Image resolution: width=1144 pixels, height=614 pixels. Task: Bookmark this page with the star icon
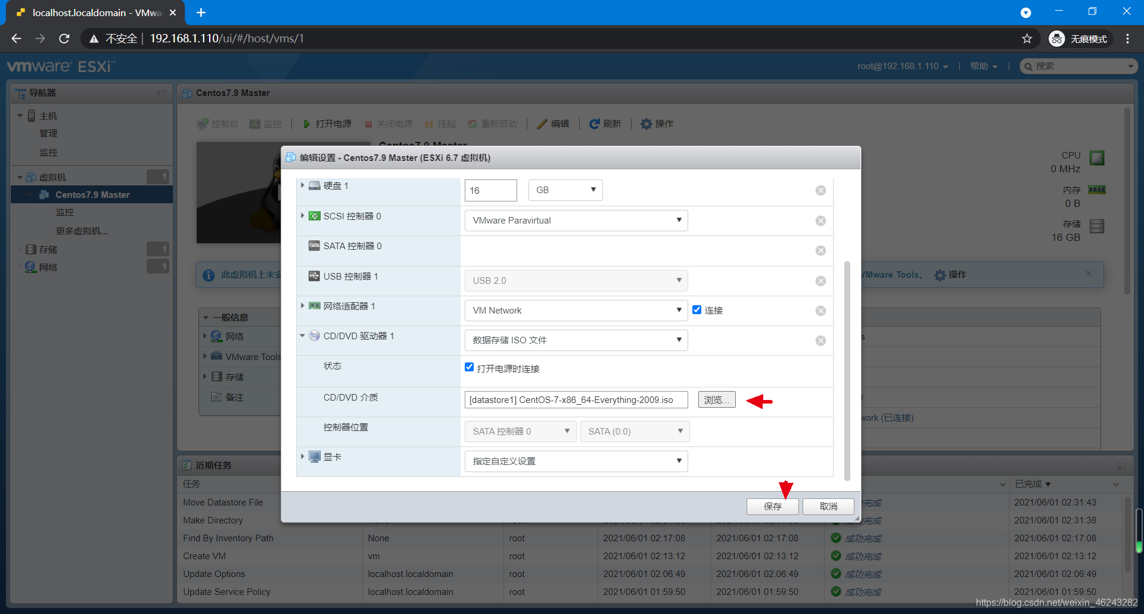1027,39
